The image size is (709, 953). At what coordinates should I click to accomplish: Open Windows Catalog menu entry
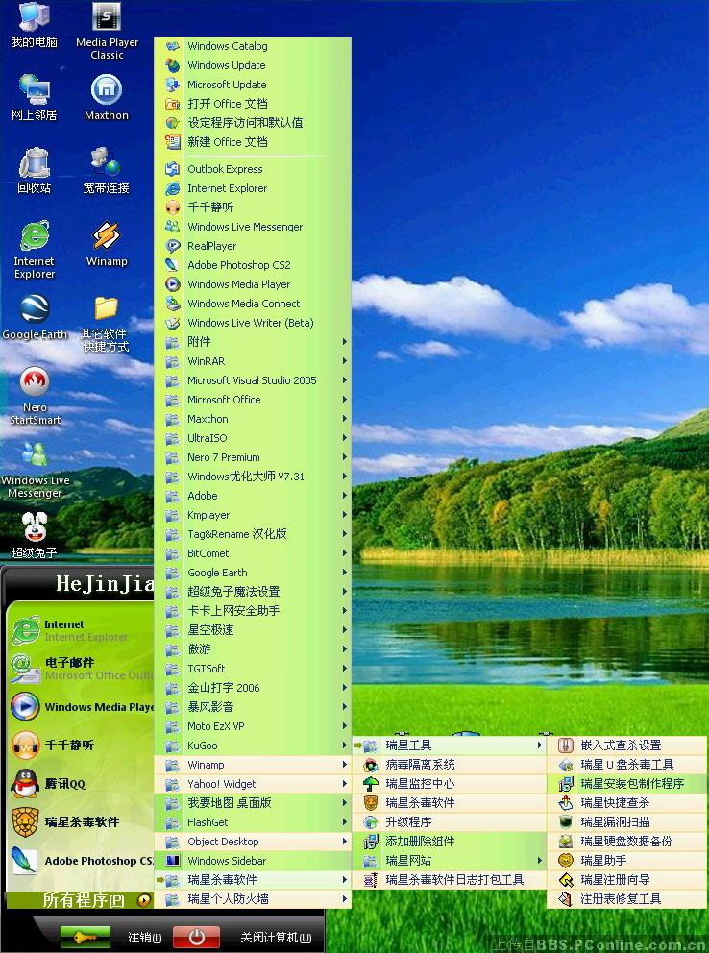[x=253, y=46]
